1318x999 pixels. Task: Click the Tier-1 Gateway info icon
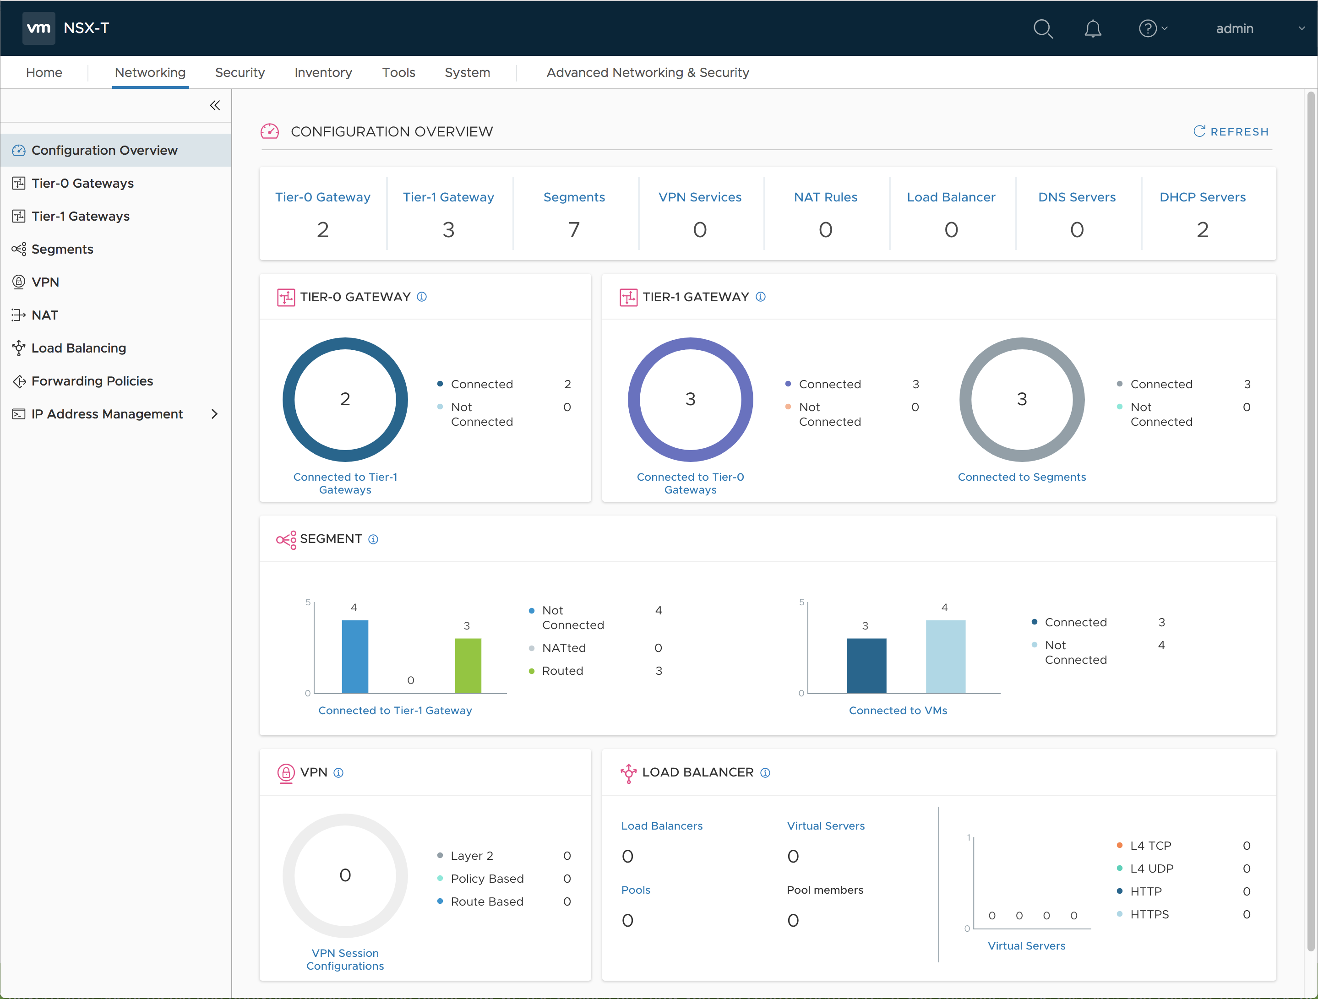point(761,297)
